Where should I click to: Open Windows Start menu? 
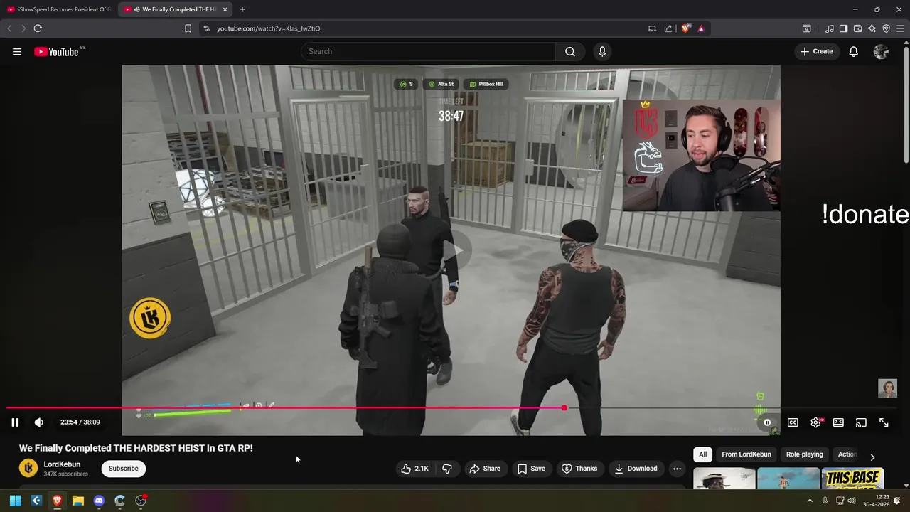(15, 501)
